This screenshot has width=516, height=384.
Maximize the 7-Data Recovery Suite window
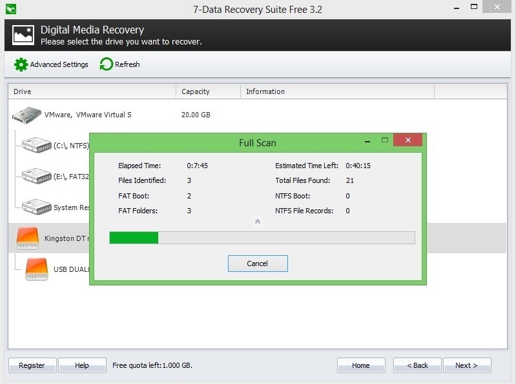click(x=474, y=6)
